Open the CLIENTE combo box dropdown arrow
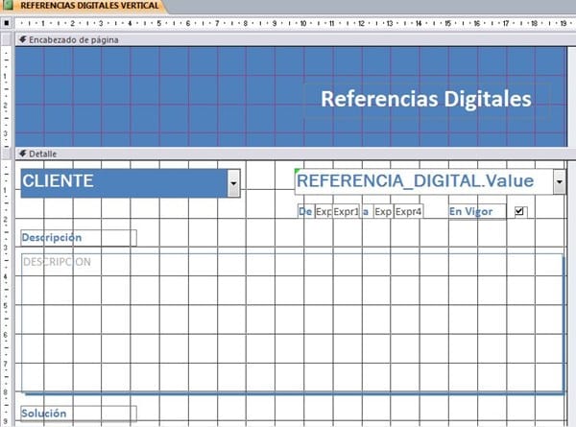The height and width of the screenshot is (427, 576). 233,183
